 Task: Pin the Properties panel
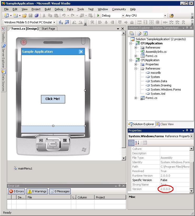(187, 130)
